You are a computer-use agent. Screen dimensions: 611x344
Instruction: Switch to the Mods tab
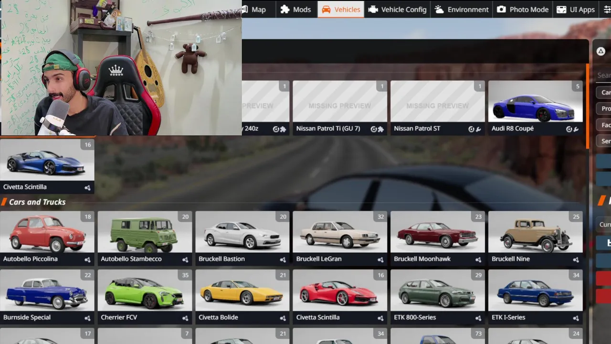(295, 10)
